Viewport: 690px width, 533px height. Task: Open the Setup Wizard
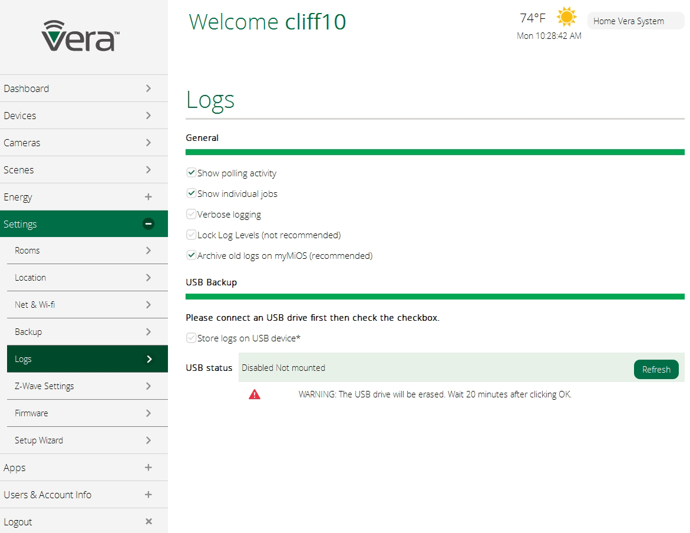tap(87, 440)
